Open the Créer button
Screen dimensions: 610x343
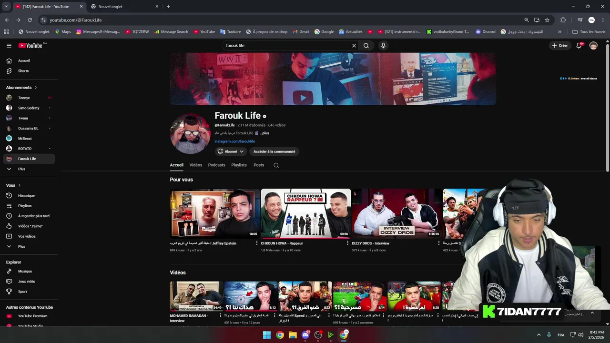pos(560,46)
